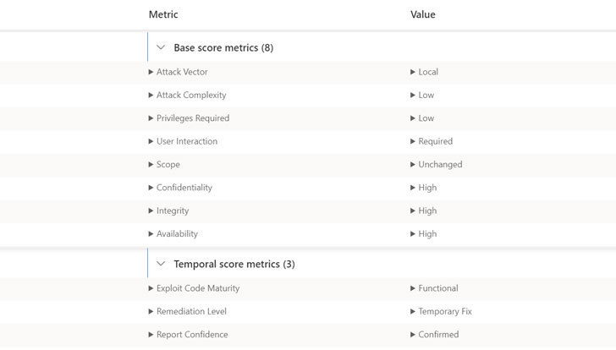The image size is (616, 350).
Task: Click the Metric column header
Action: tap(163, 15)
